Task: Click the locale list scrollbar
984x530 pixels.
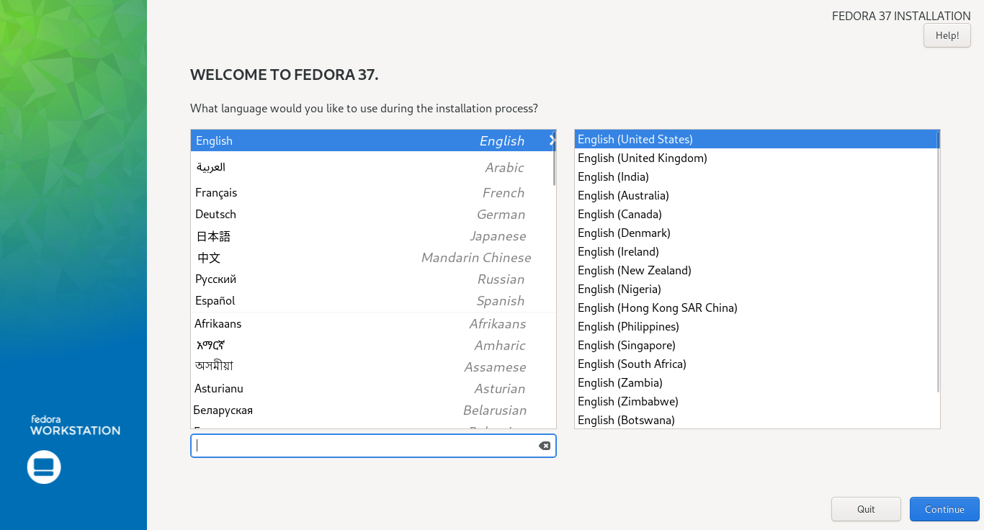Action: click(938, 263)
